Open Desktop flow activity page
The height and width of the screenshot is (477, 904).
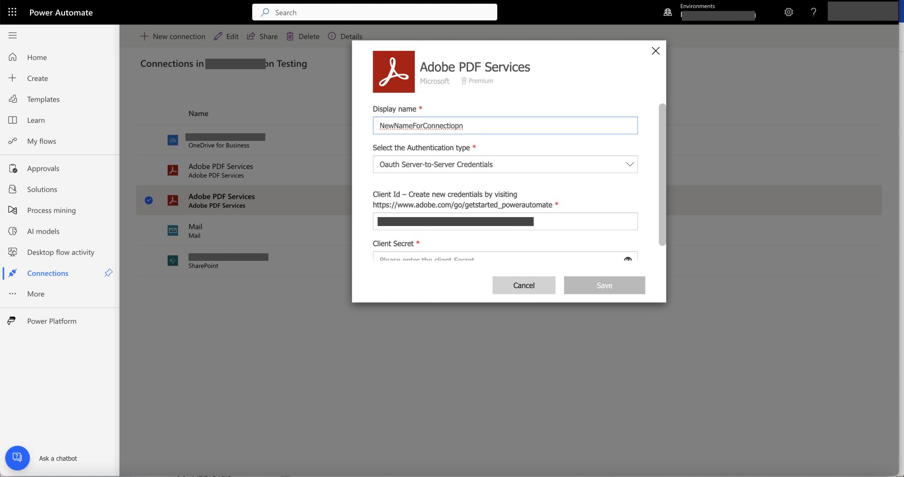61,252
